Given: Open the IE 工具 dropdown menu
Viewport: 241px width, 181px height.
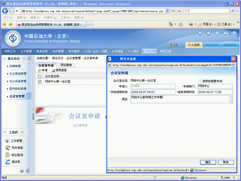Looking at the screenshot, I should coord(224,24).
